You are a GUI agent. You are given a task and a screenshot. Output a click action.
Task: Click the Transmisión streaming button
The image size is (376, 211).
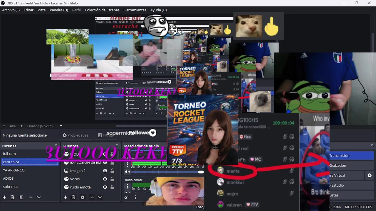[351, 156]
